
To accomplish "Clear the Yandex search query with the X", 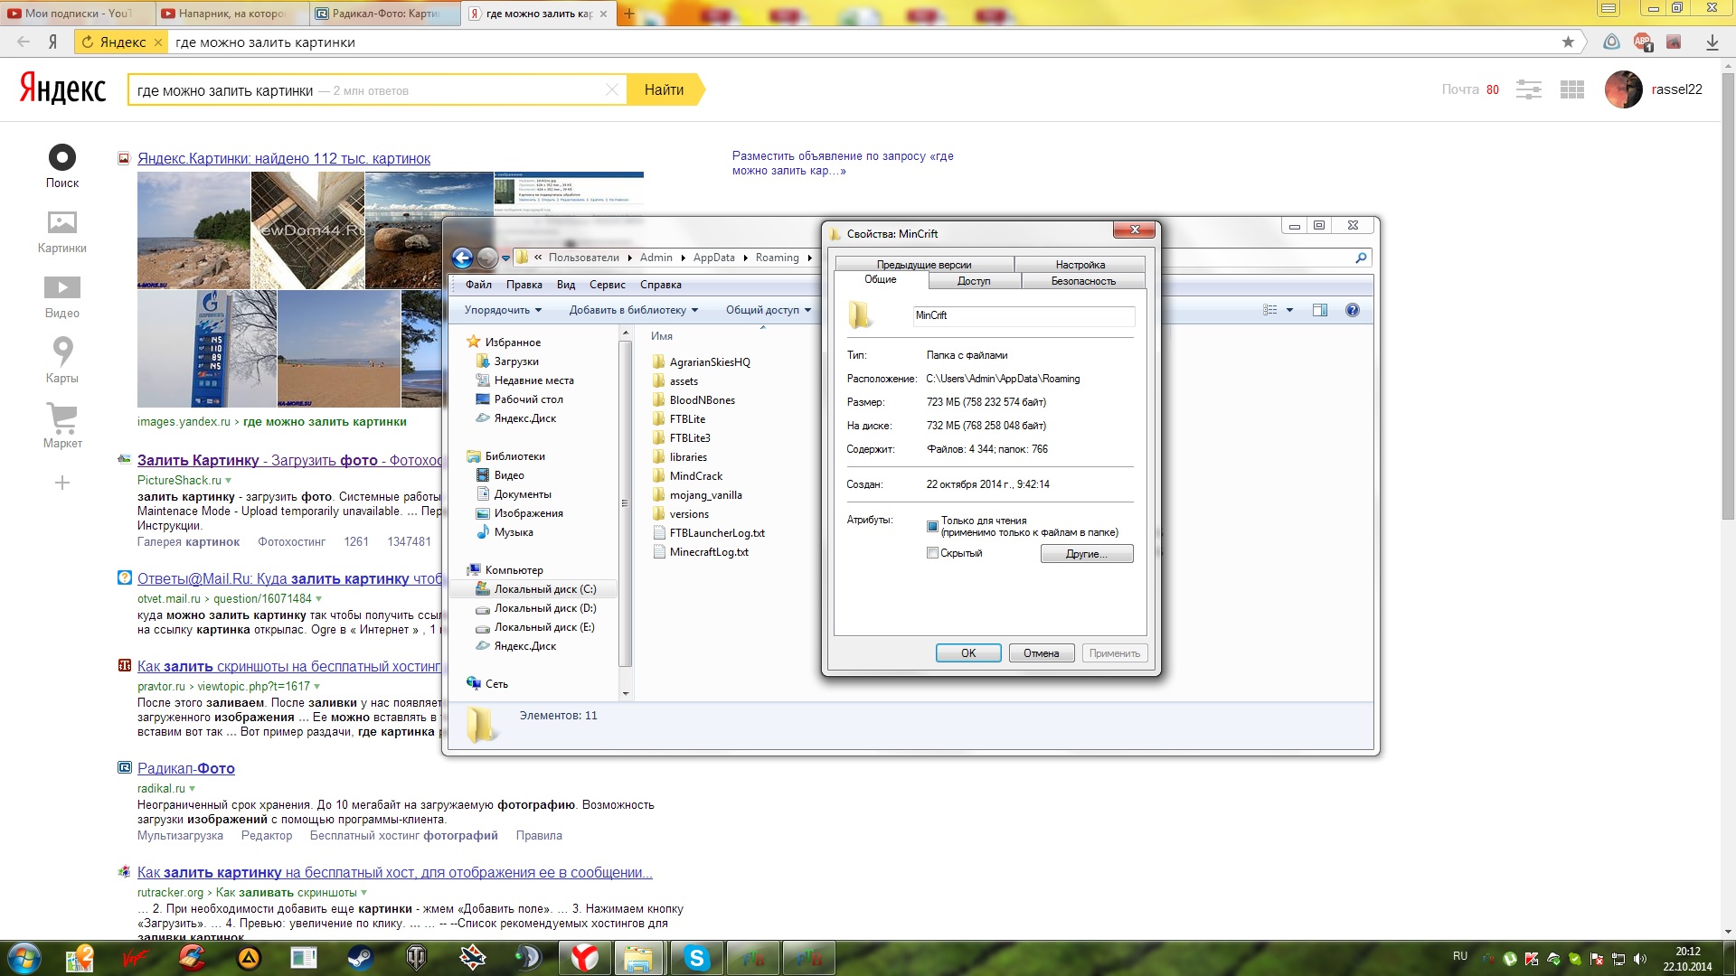I will (x=612, y=89).
